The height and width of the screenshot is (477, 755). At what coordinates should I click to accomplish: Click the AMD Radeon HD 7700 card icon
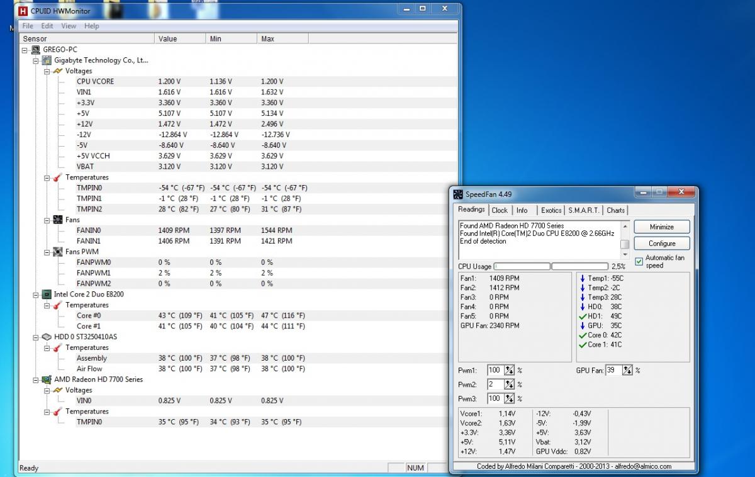tap(47, 379)
